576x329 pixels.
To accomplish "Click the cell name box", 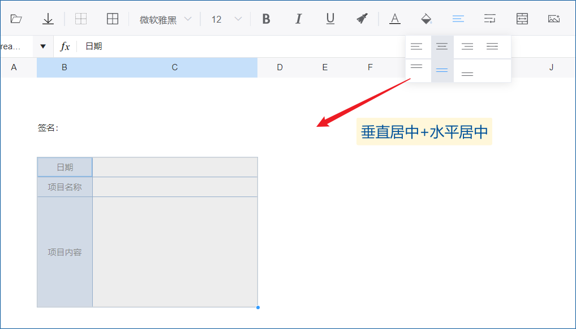I will pos(16,46).
